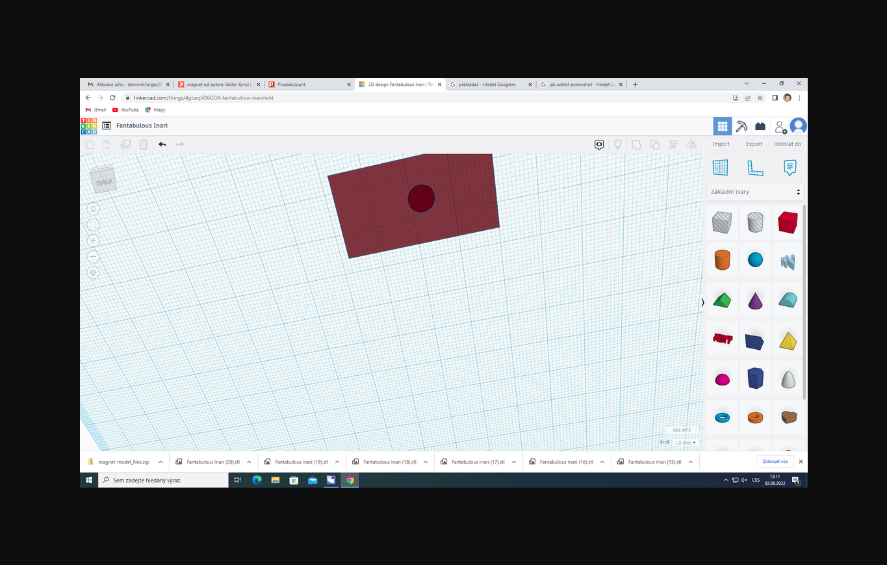Switch to the Aktivace účtu Gmail tab

(129, 85)
